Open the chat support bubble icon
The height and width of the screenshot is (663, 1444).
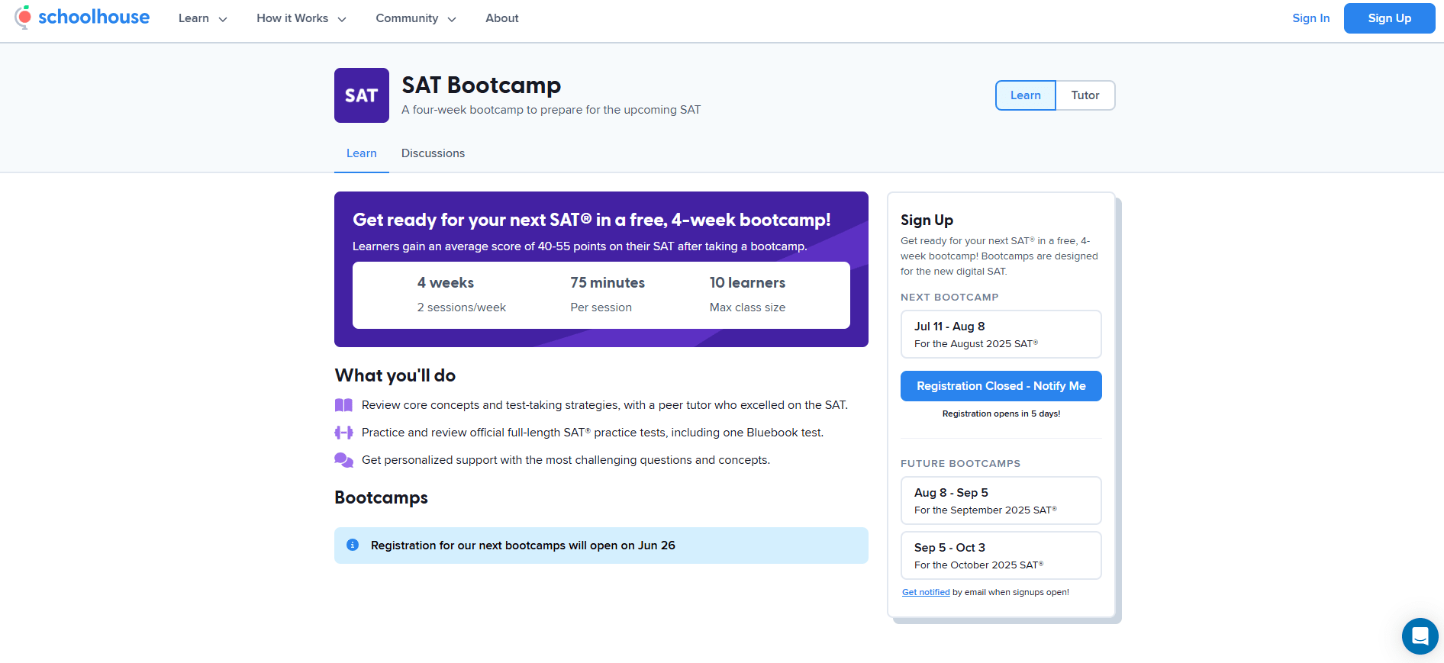click(1420, 636)
